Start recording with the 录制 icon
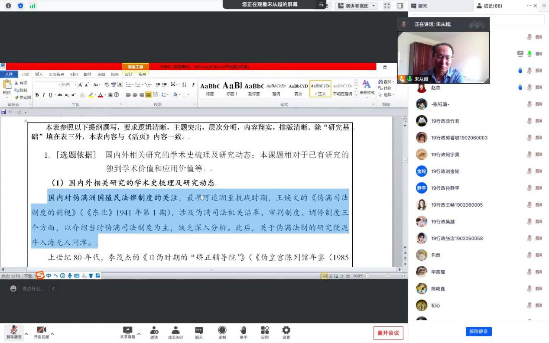Screen dimensions: 549x343 (222, 331)
